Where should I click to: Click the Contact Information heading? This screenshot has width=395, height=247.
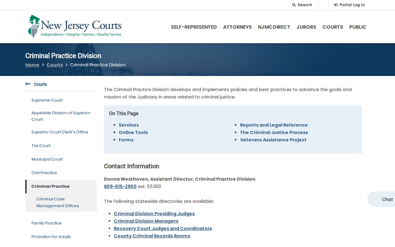(131, 166)
